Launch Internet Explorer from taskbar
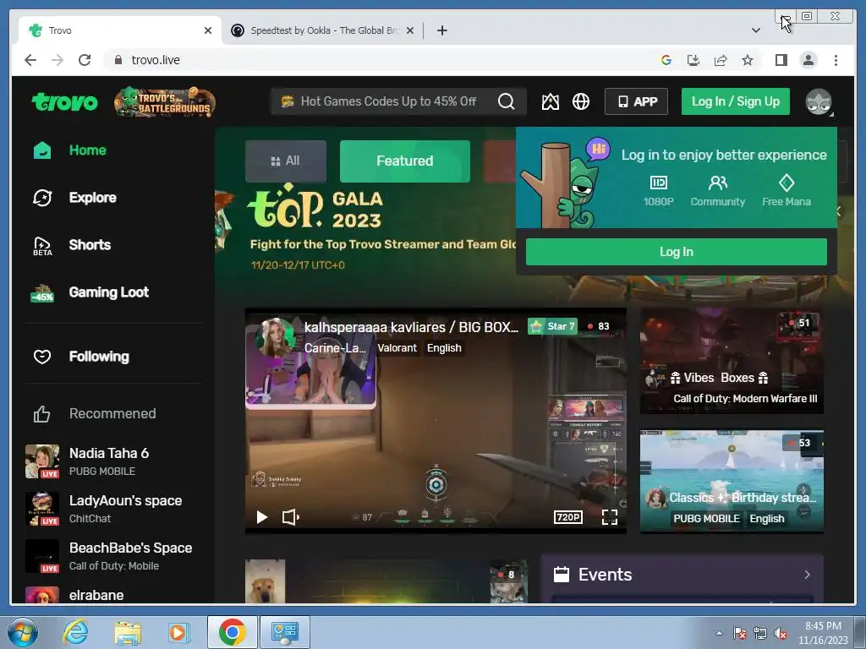 point(75,632)
